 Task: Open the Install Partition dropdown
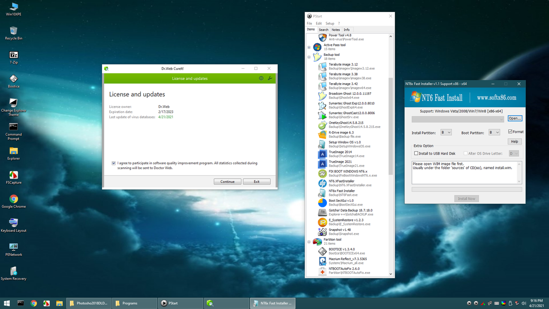(446, 133)
